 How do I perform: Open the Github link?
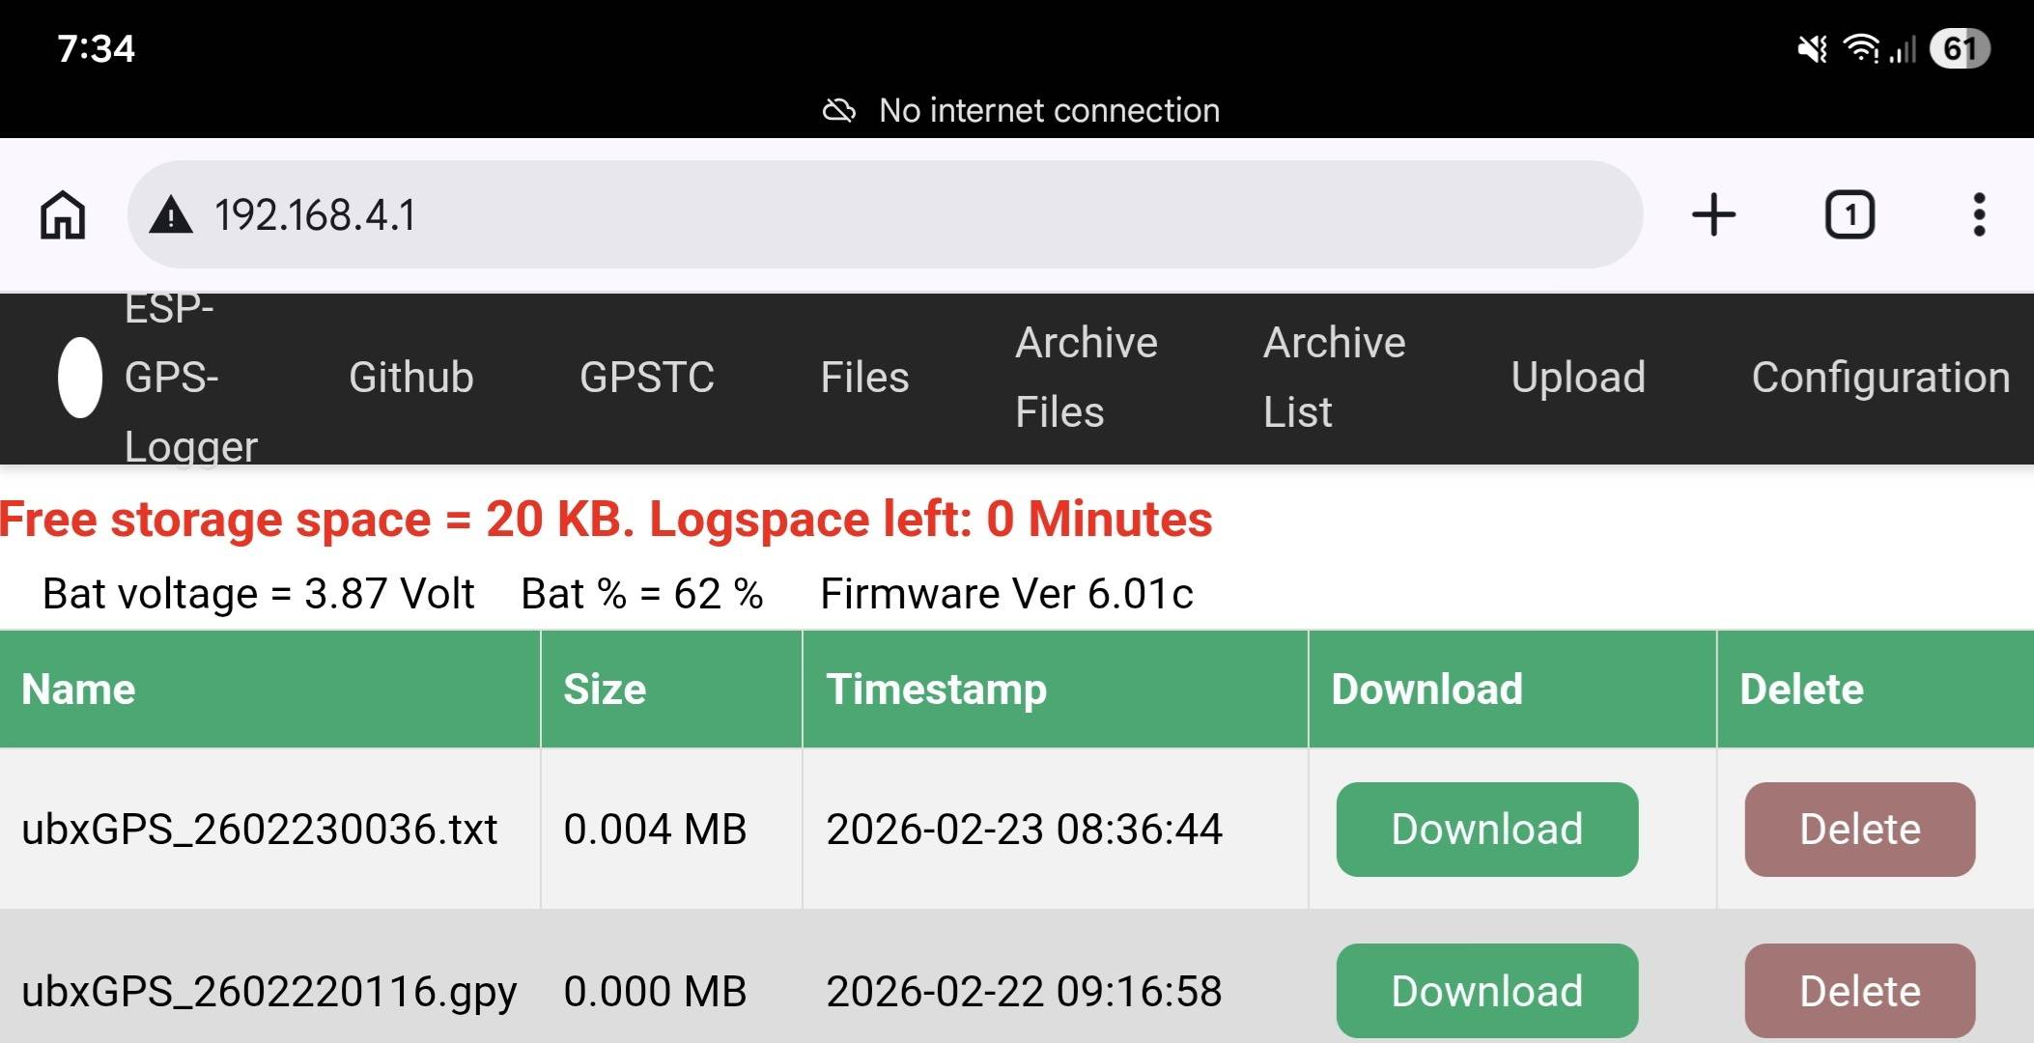click(411, 378)
